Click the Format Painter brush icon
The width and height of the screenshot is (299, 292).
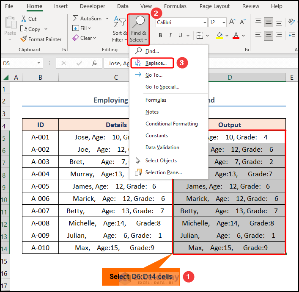[x=24, y=39]
